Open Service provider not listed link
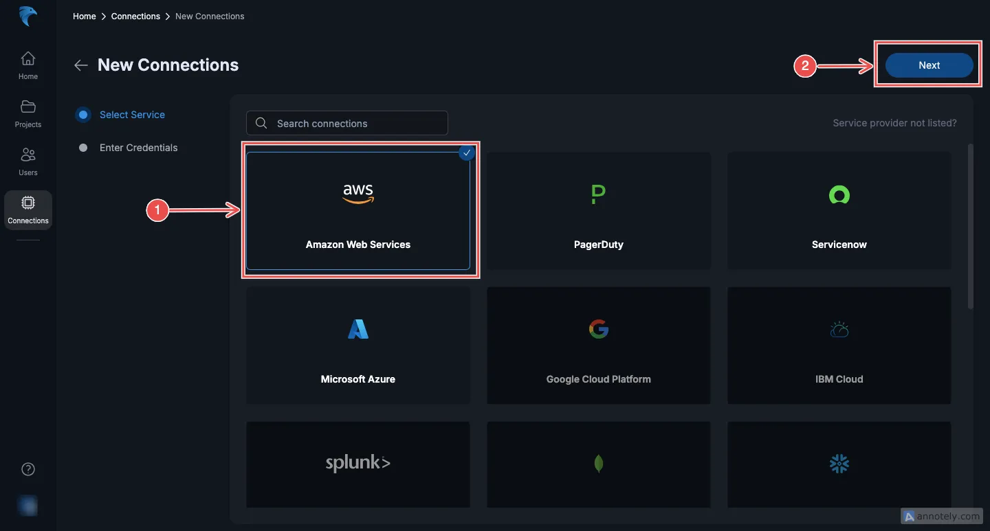 (x=894, y=123)
